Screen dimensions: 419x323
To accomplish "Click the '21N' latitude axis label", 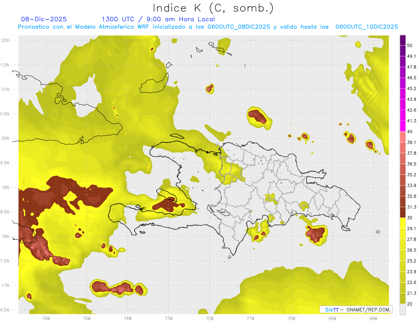I will coord(6,89).
